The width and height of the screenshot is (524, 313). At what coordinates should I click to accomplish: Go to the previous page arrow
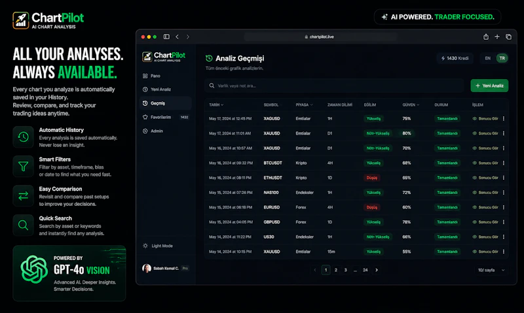click(x=315, y=270)
